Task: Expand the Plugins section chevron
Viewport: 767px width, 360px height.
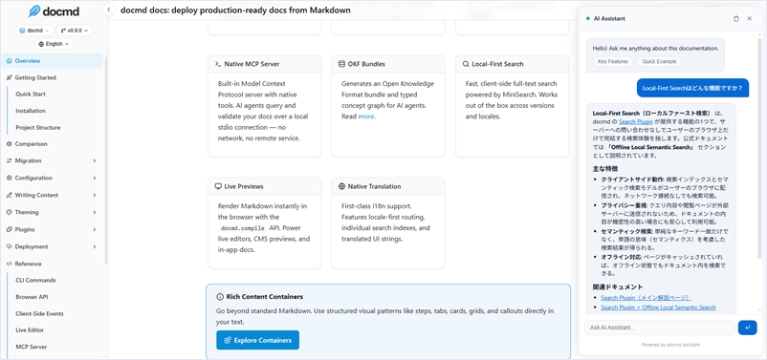Action: coord(95,229)
